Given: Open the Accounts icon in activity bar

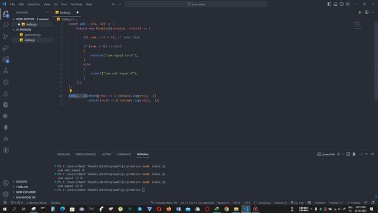Looking at the screenshot, I should pyautogui.click(x=5, y=183).
